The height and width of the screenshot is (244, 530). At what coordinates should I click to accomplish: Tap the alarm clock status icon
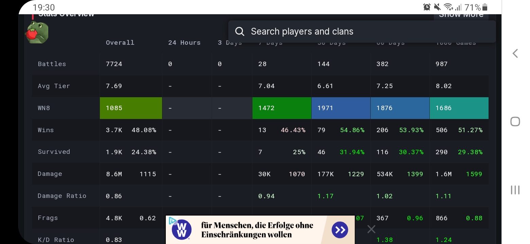[x=426, y=6]
